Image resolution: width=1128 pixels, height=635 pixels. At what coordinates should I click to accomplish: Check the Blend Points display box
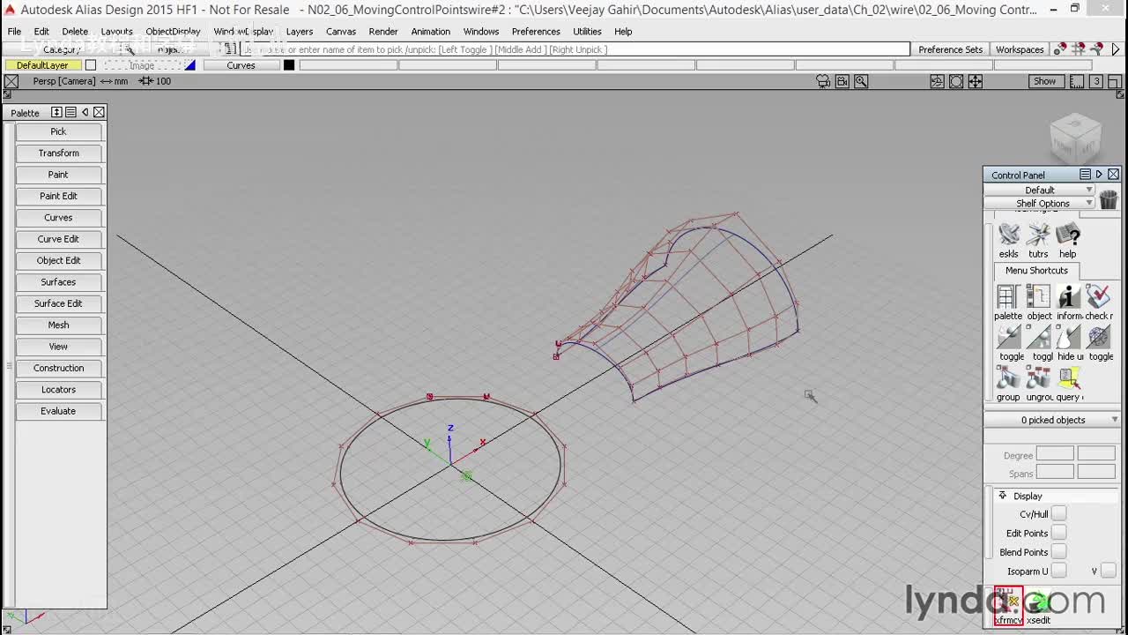pyautogui.click(x=1058, y=552)
